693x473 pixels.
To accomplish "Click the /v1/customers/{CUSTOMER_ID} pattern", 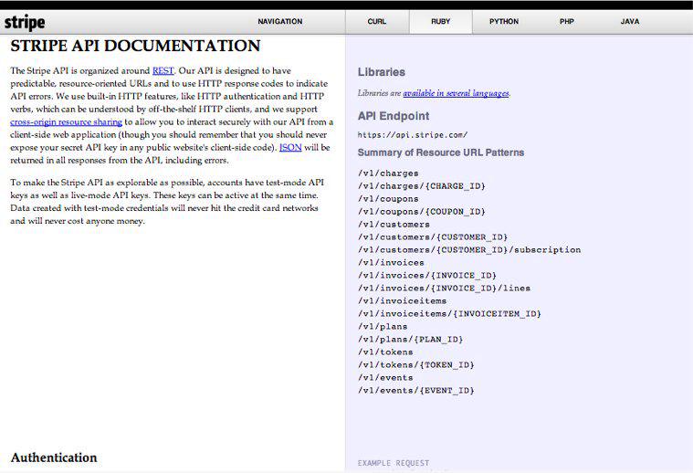I will (x=433, y=237).
